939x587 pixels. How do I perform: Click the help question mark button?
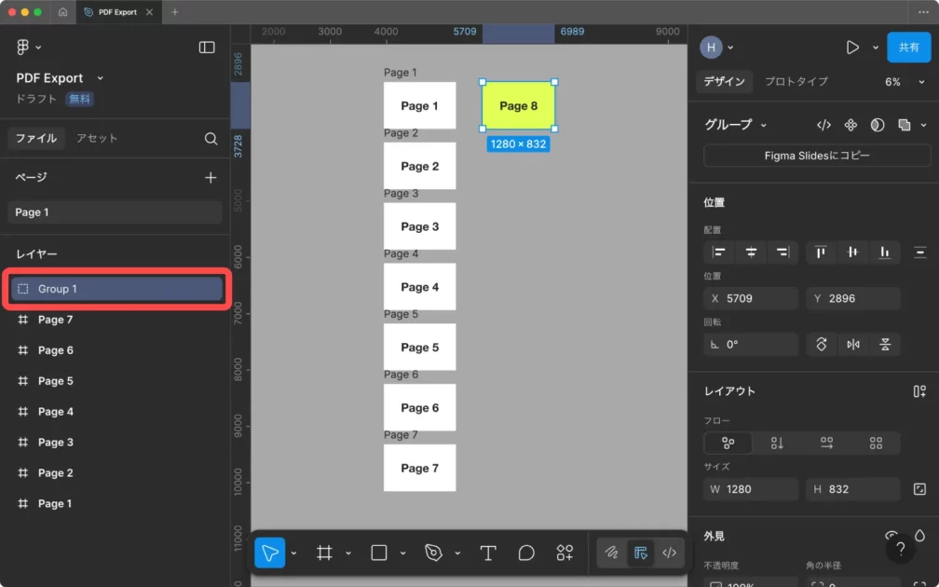pos(900,550)
